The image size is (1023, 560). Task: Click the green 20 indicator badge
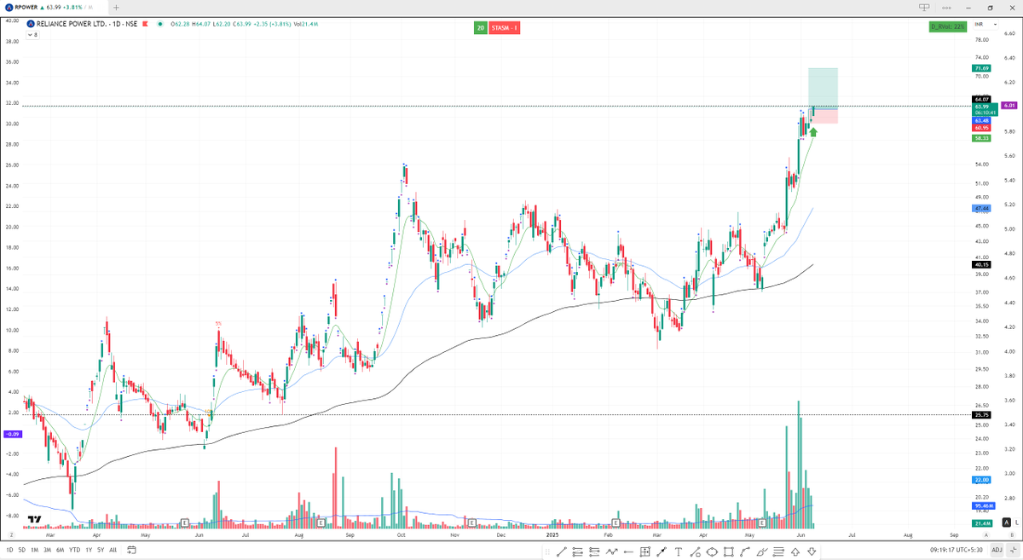481,28
